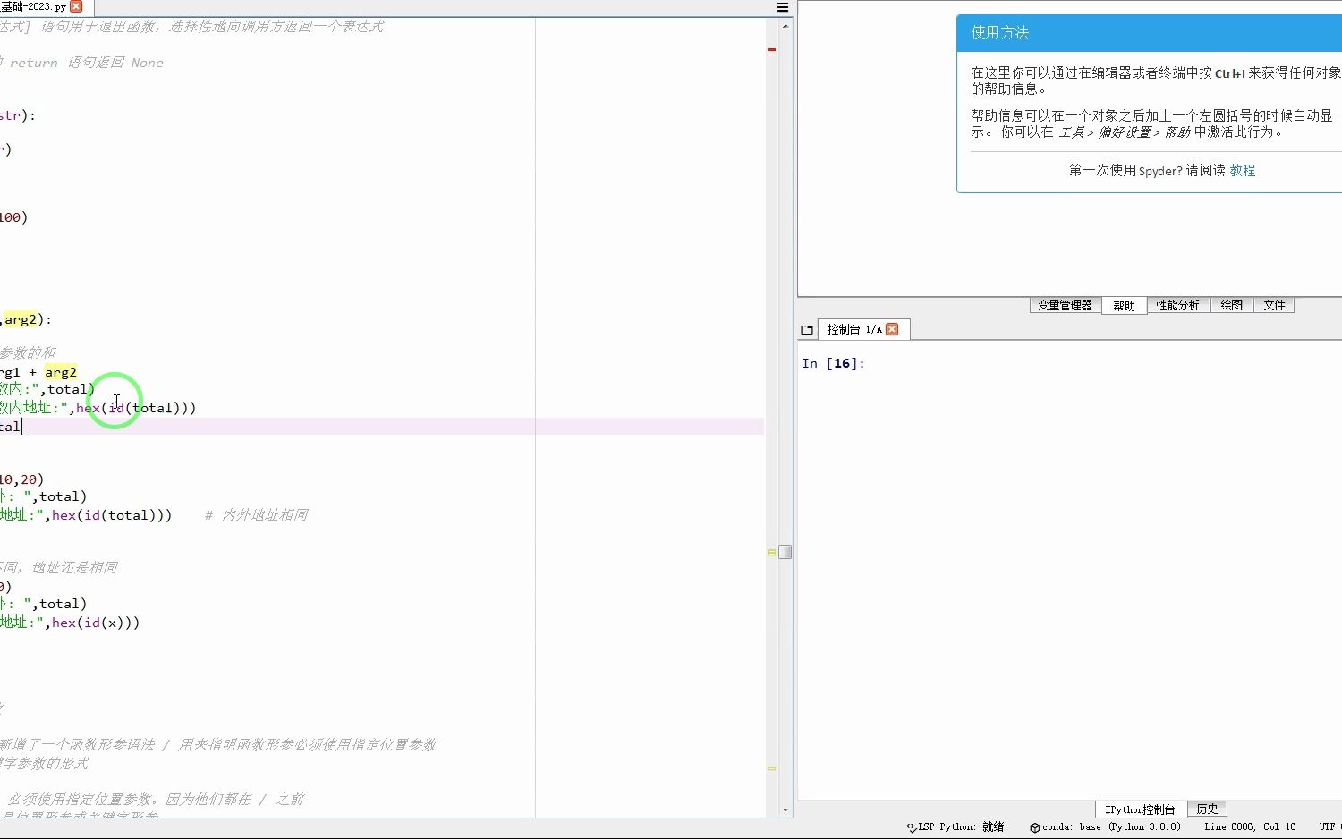Image resolution: width=1342 pixels, height=839 pixels.
Task: Click the editor scrollbar down arrow
Action: pos(786,810)
